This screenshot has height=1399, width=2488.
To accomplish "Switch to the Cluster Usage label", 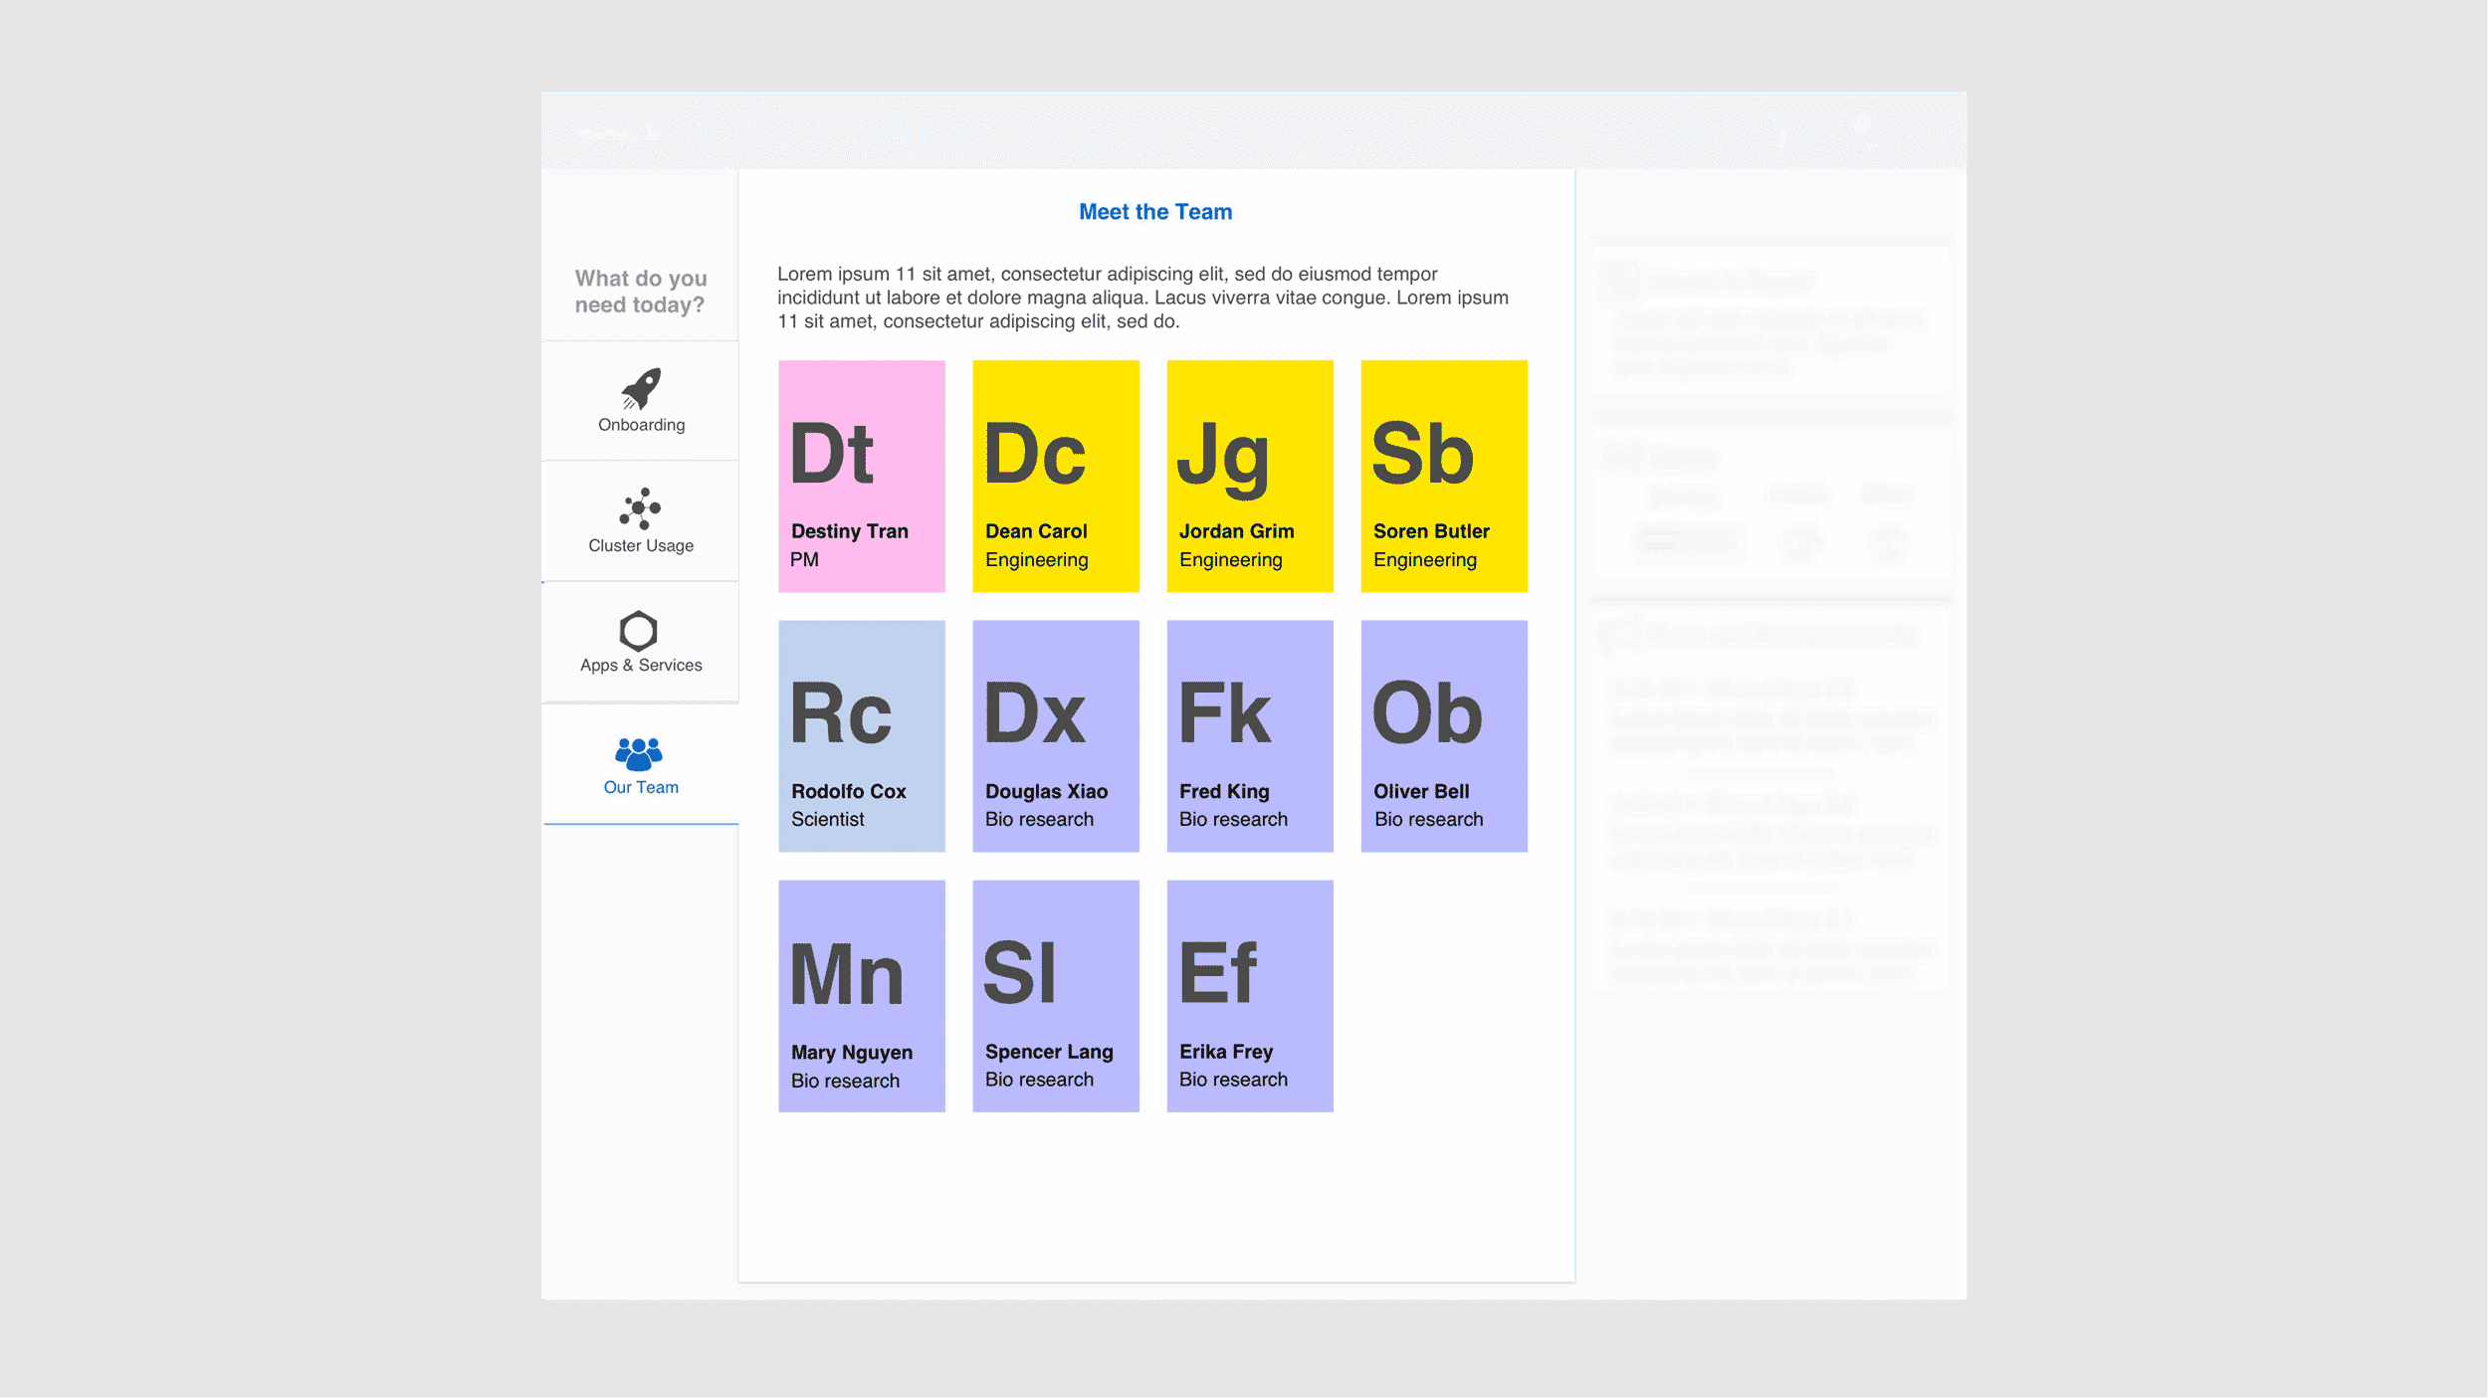I will point(641,545).
